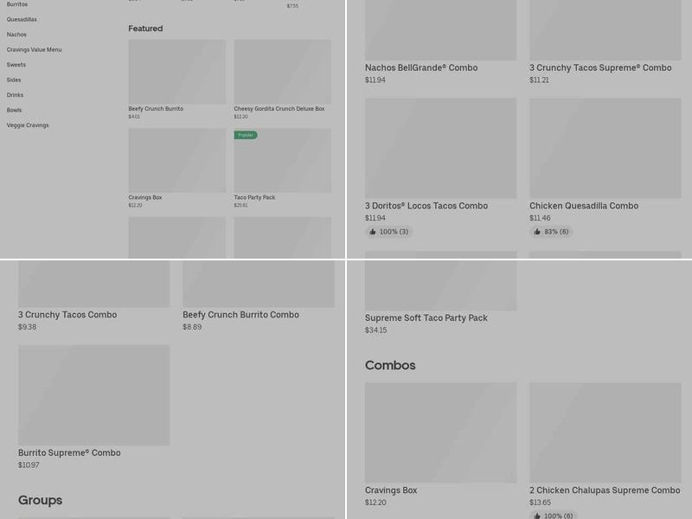Click the green Popular badge on Taco Party Pack
This screenshot has height=519, width=692.
pyautogui.click(x=246, y=135)
